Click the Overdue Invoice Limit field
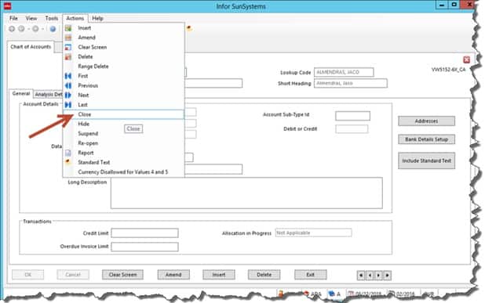 coord(144,247)
